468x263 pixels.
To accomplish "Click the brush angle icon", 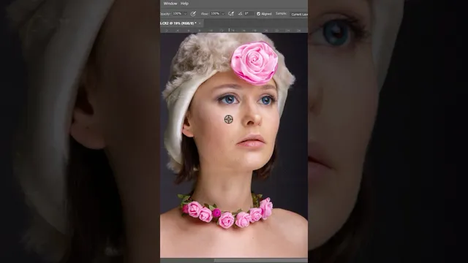I will click(241, 14).
